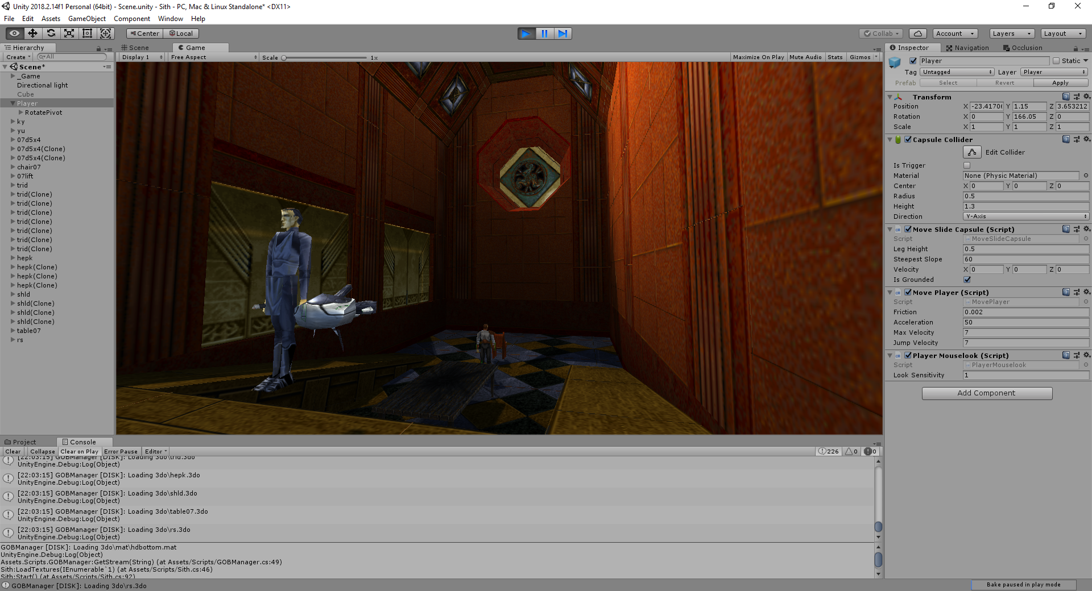Toggle warning messages filter in Console
The width and height of the screenshot is (1092, 591).
click(851, 452)
